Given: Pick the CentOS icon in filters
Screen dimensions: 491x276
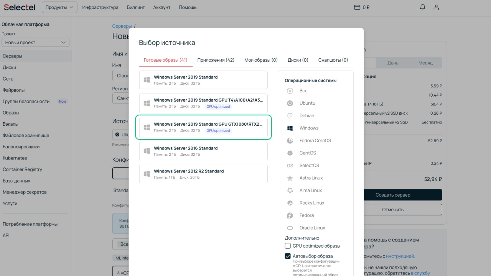Looking at the screenshot, I should tap(290, 153).
